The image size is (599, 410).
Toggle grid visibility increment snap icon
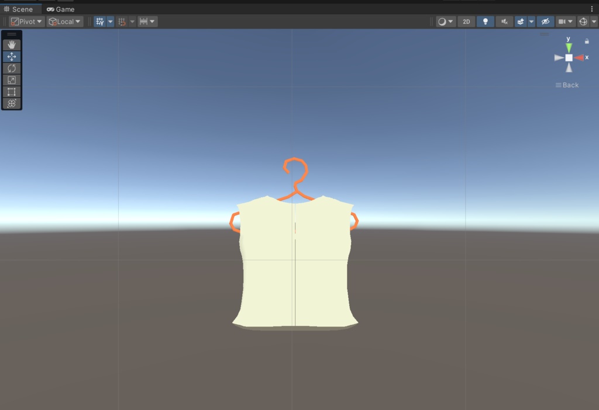pyautogui.click(x=122, y=22)
